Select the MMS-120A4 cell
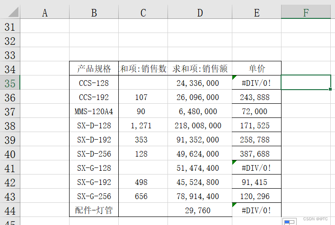The height and width of the screenshot is (225, 335). tap(94, 111)
